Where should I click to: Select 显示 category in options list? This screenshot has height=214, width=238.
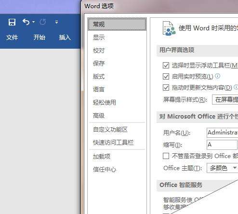[x=117, y=38]
